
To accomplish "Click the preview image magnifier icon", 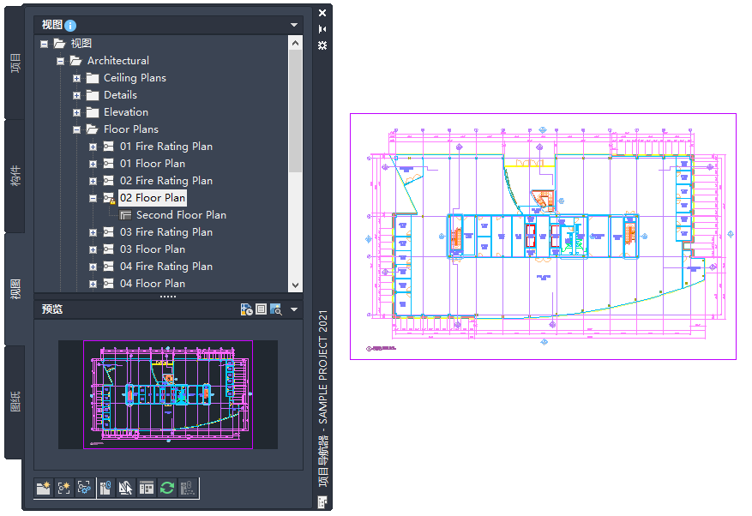I will click(276, 309).
